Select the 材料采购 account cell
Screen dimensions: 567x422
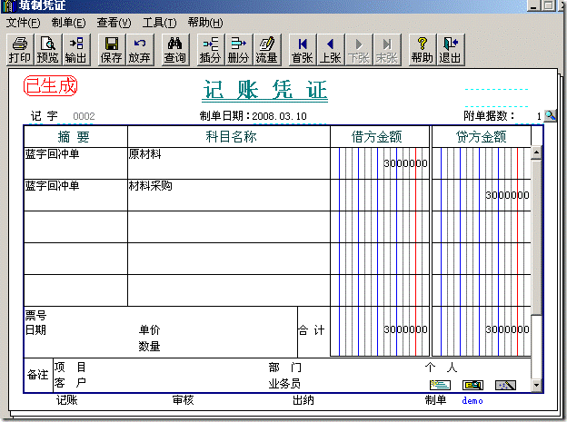point(229,195)
